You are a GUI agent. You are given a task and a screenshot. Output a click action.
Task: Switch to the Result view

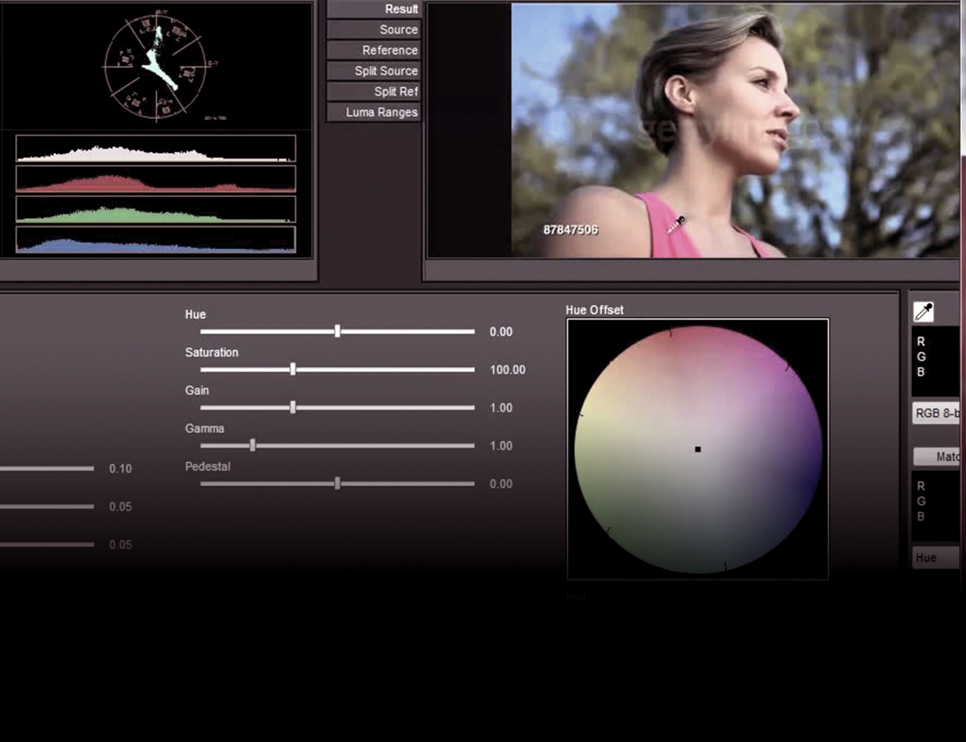click(374, 9)
